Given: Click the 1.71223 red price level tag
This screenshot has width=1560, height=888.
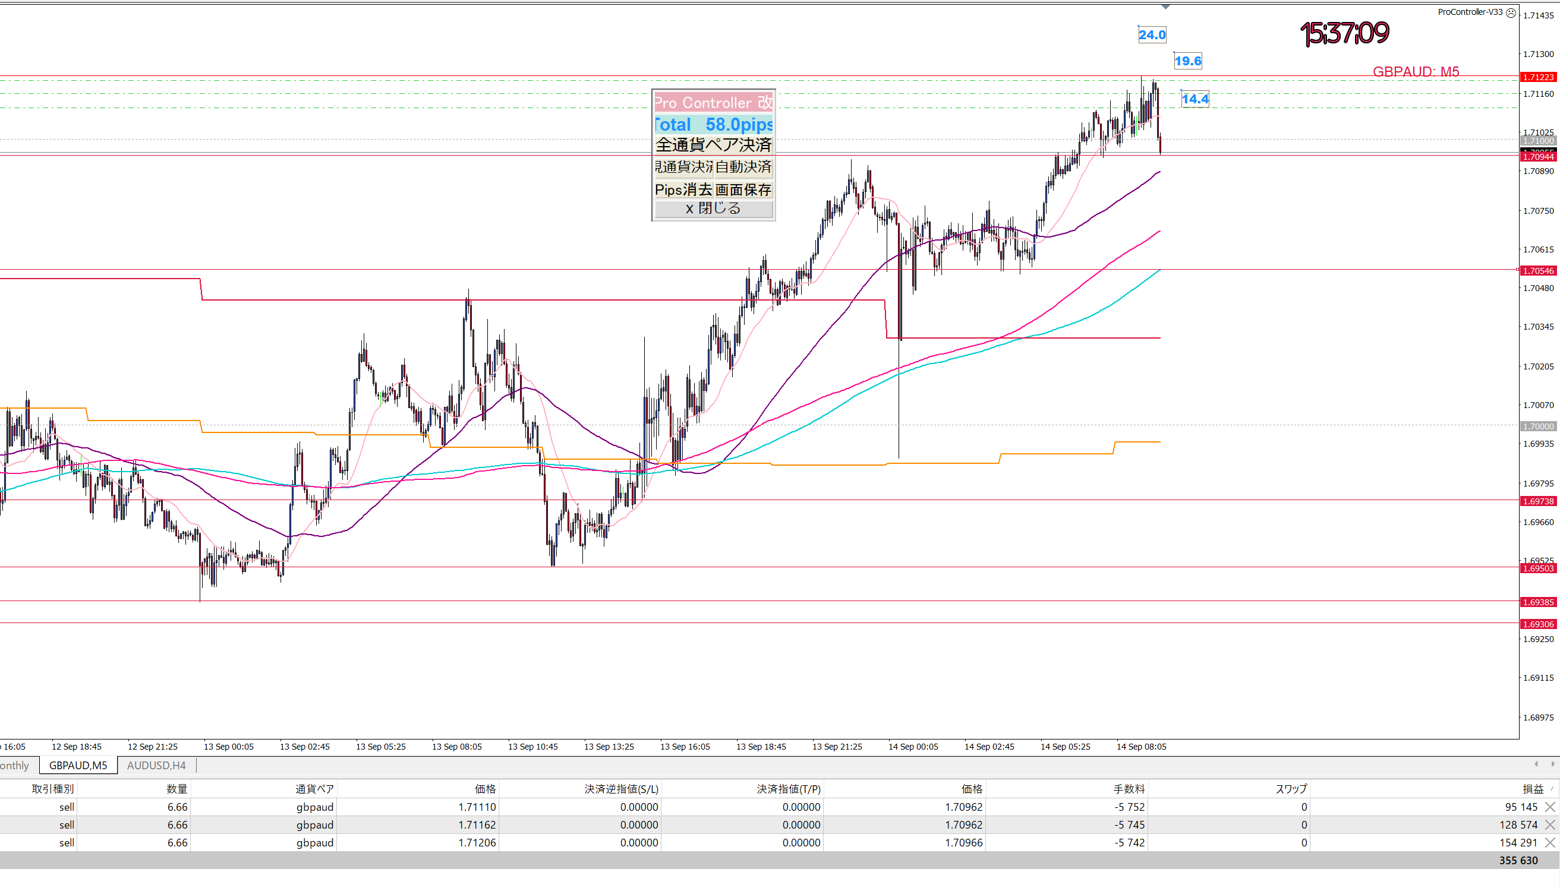Looking at the screenshot, I should [1537, 77].
